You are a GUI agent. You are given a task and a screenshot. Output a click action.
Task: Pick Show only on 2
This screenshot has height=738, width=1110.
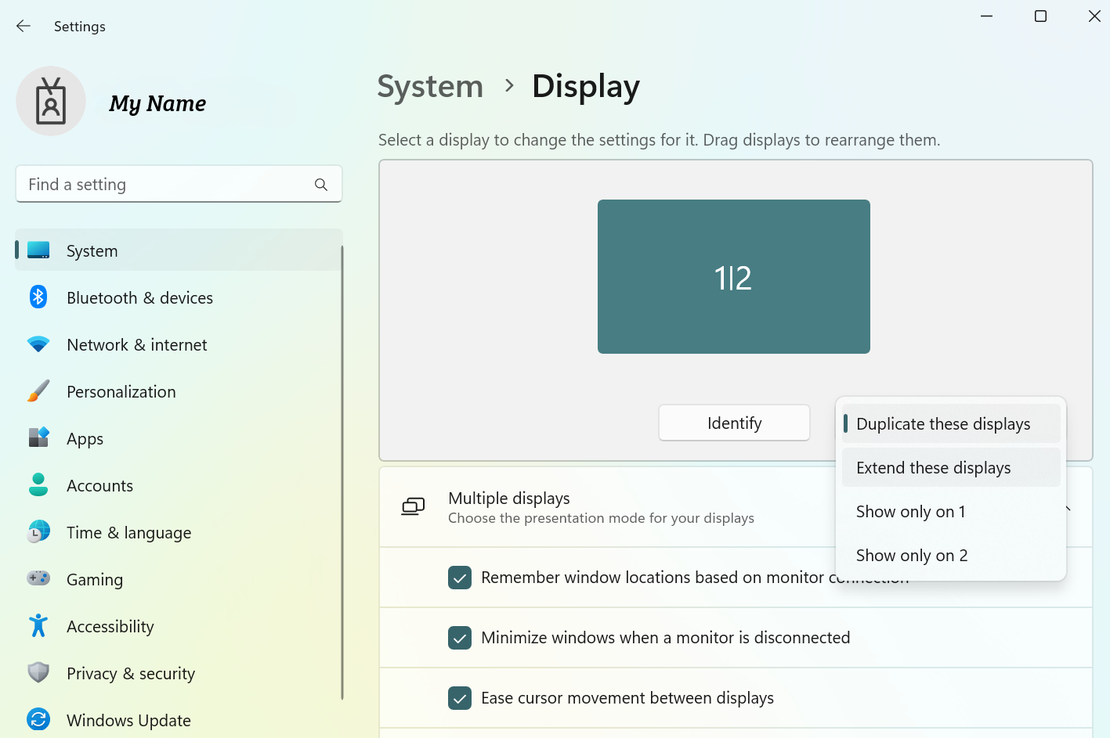click(911, 556)
